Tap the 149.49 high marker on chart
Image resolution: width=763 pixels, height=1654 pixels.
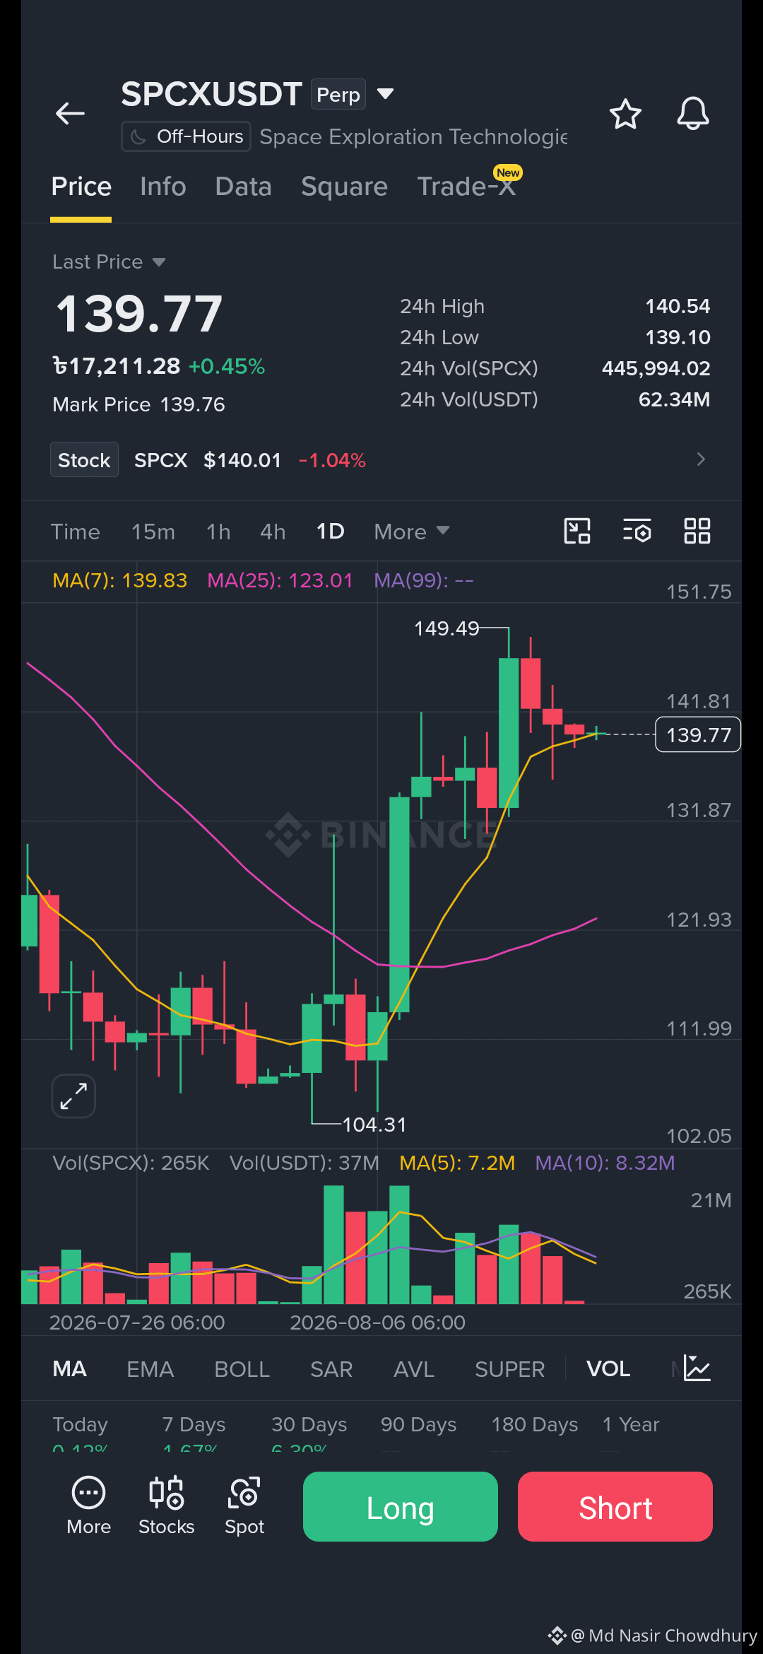446,628
